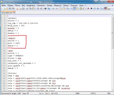Image resolution: width=114 pixels, height=95 pixels.
Task: Click the UNIX line-ending status field
Action: tap(77, 93)
